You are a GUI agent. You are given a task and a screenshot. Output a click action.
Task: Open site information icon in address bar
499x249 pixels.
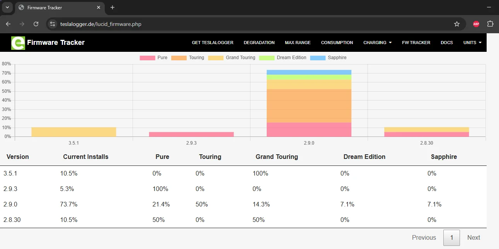point(53,24)
